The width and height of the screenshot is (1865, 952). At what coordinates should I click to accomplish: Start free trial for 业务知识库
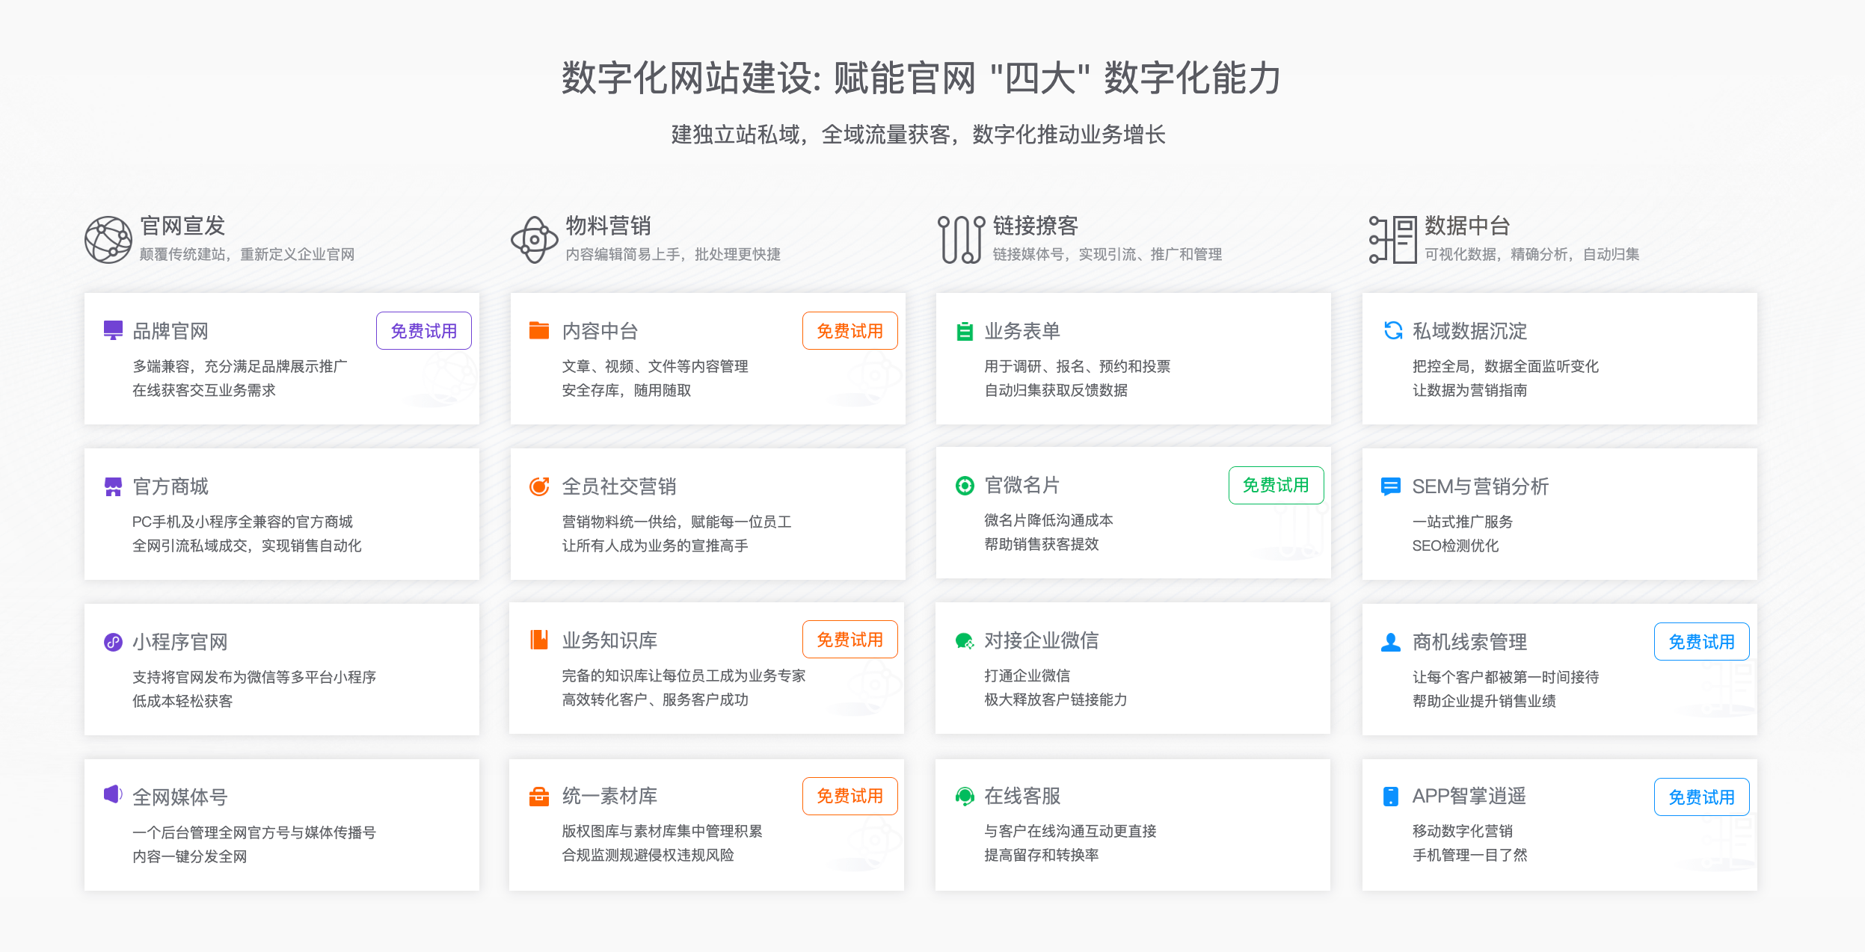pos(849,640)
